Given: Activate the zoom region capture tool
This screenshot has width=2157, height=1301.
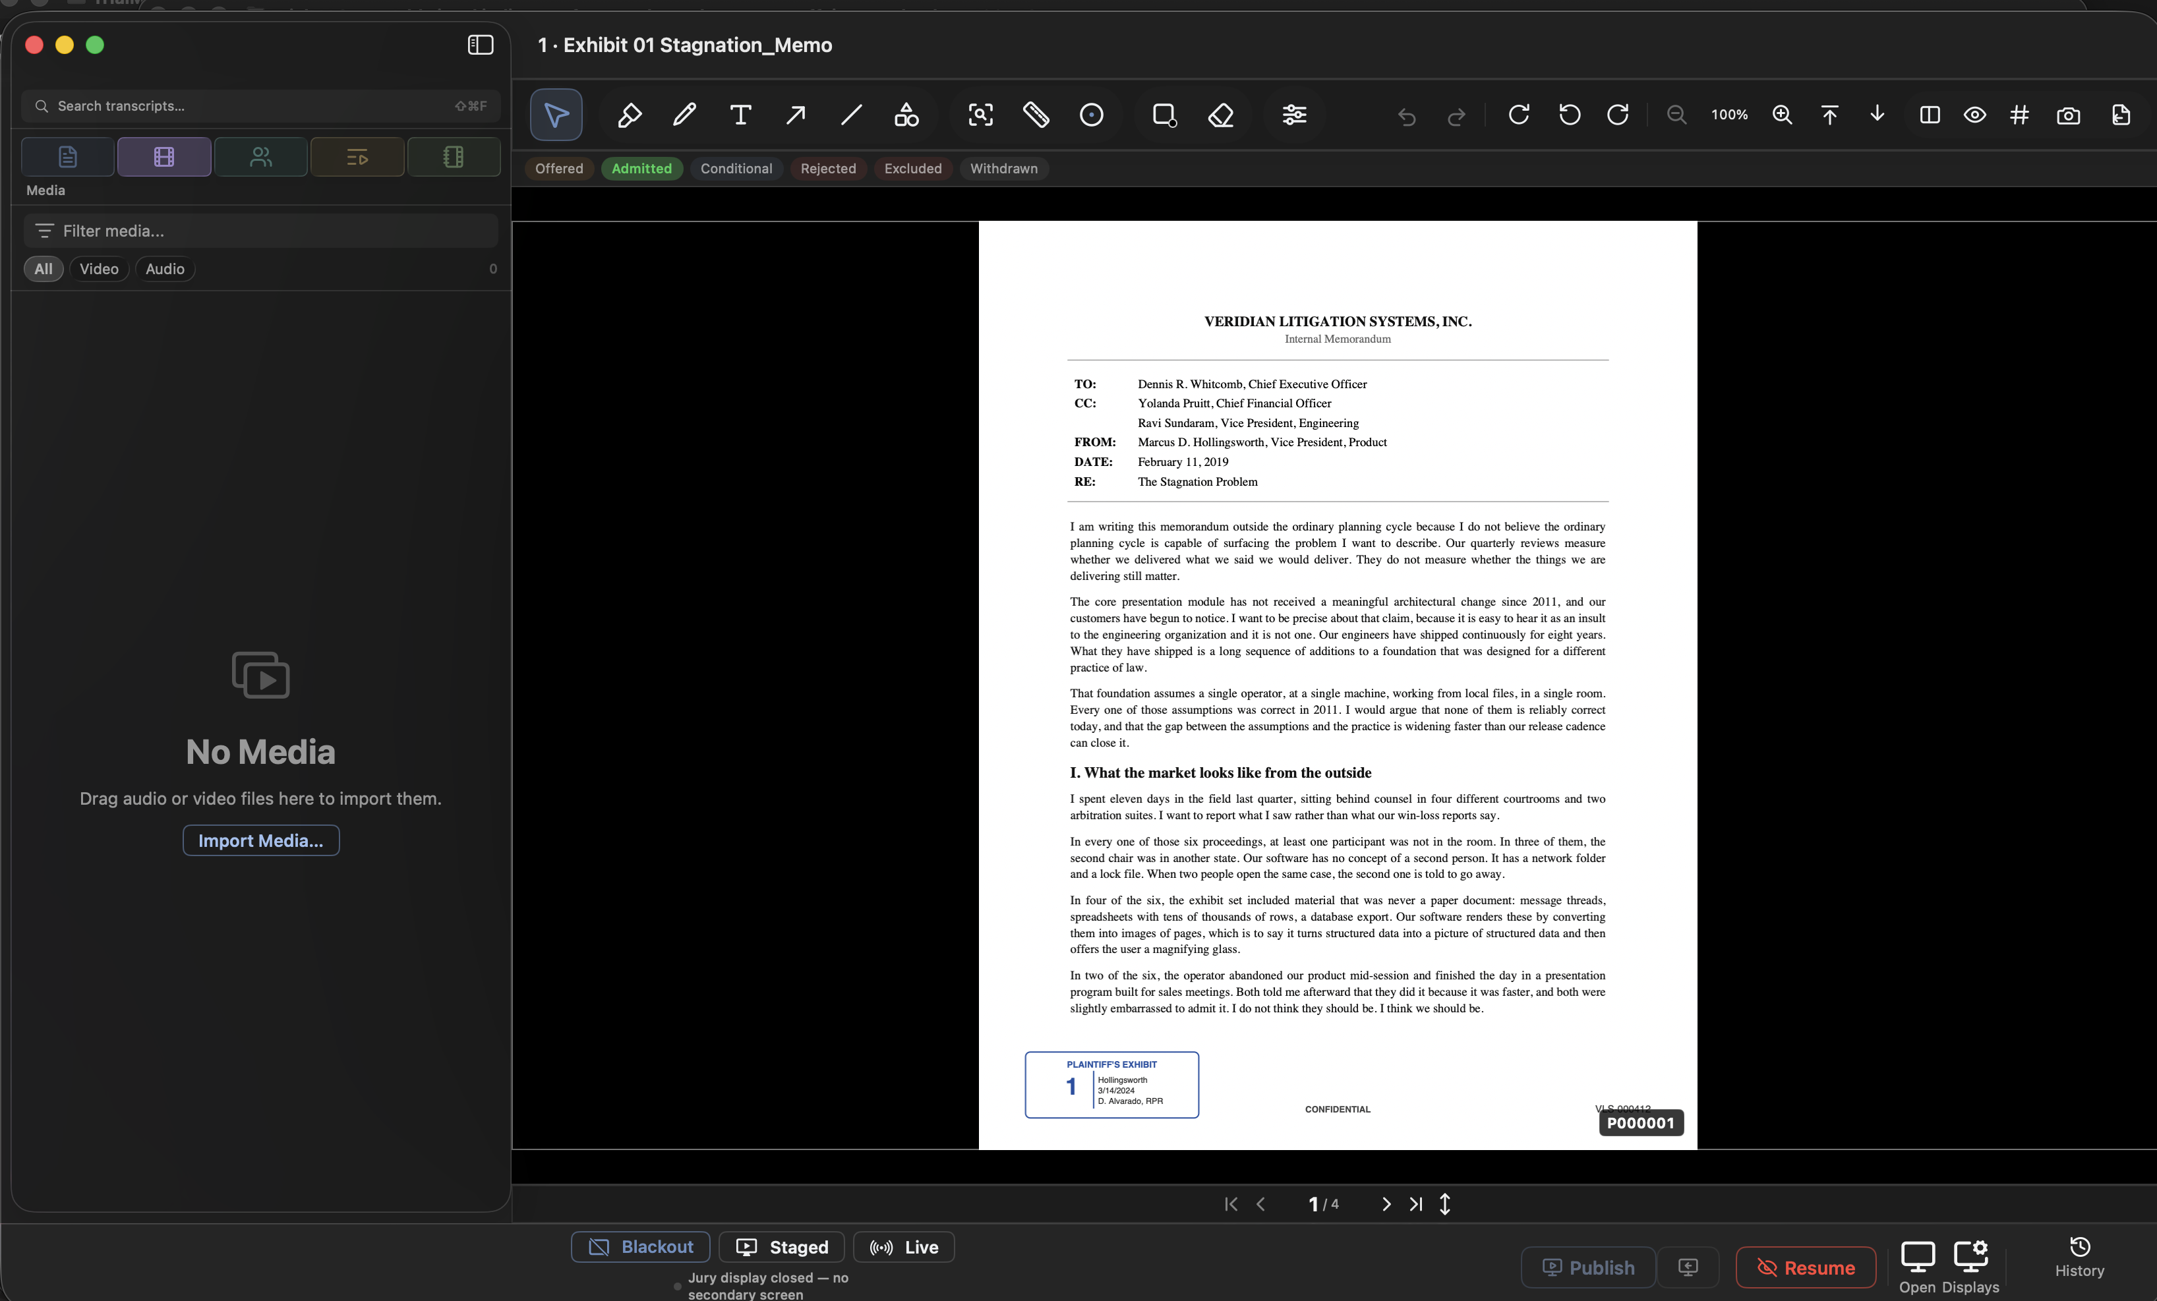Looking at the screenshot, I should [x=980, y=115].
